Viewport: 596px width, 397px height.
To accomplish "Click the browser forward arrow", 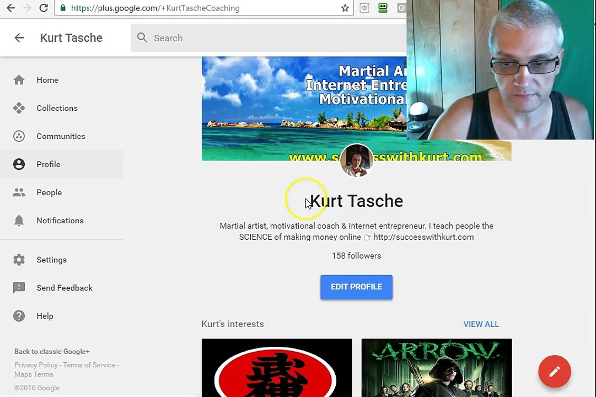I will click(27, 8).
